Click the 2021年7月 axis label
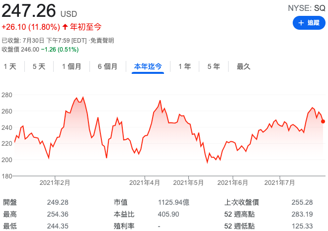Image resolution: width=328 pixels, height=231 pixels. click(279, 183)
